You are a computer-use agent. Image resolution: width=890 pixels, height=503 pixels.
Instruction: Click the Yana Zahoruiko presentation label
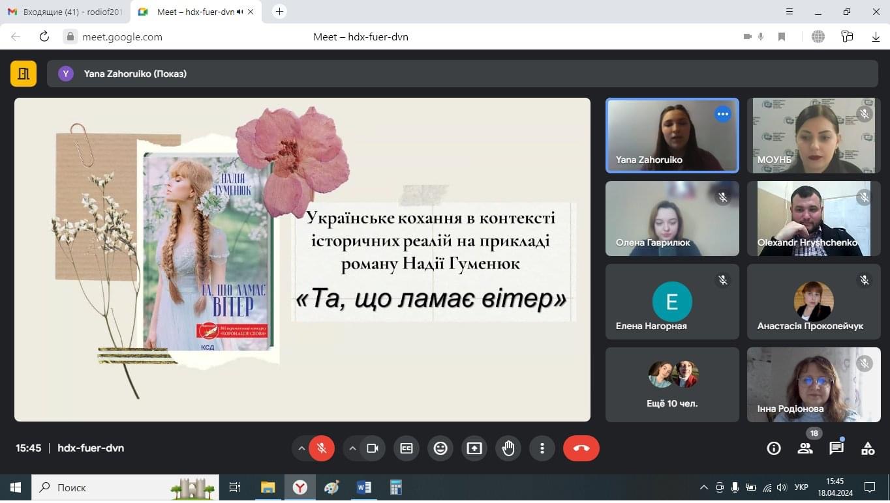point(135,74)
